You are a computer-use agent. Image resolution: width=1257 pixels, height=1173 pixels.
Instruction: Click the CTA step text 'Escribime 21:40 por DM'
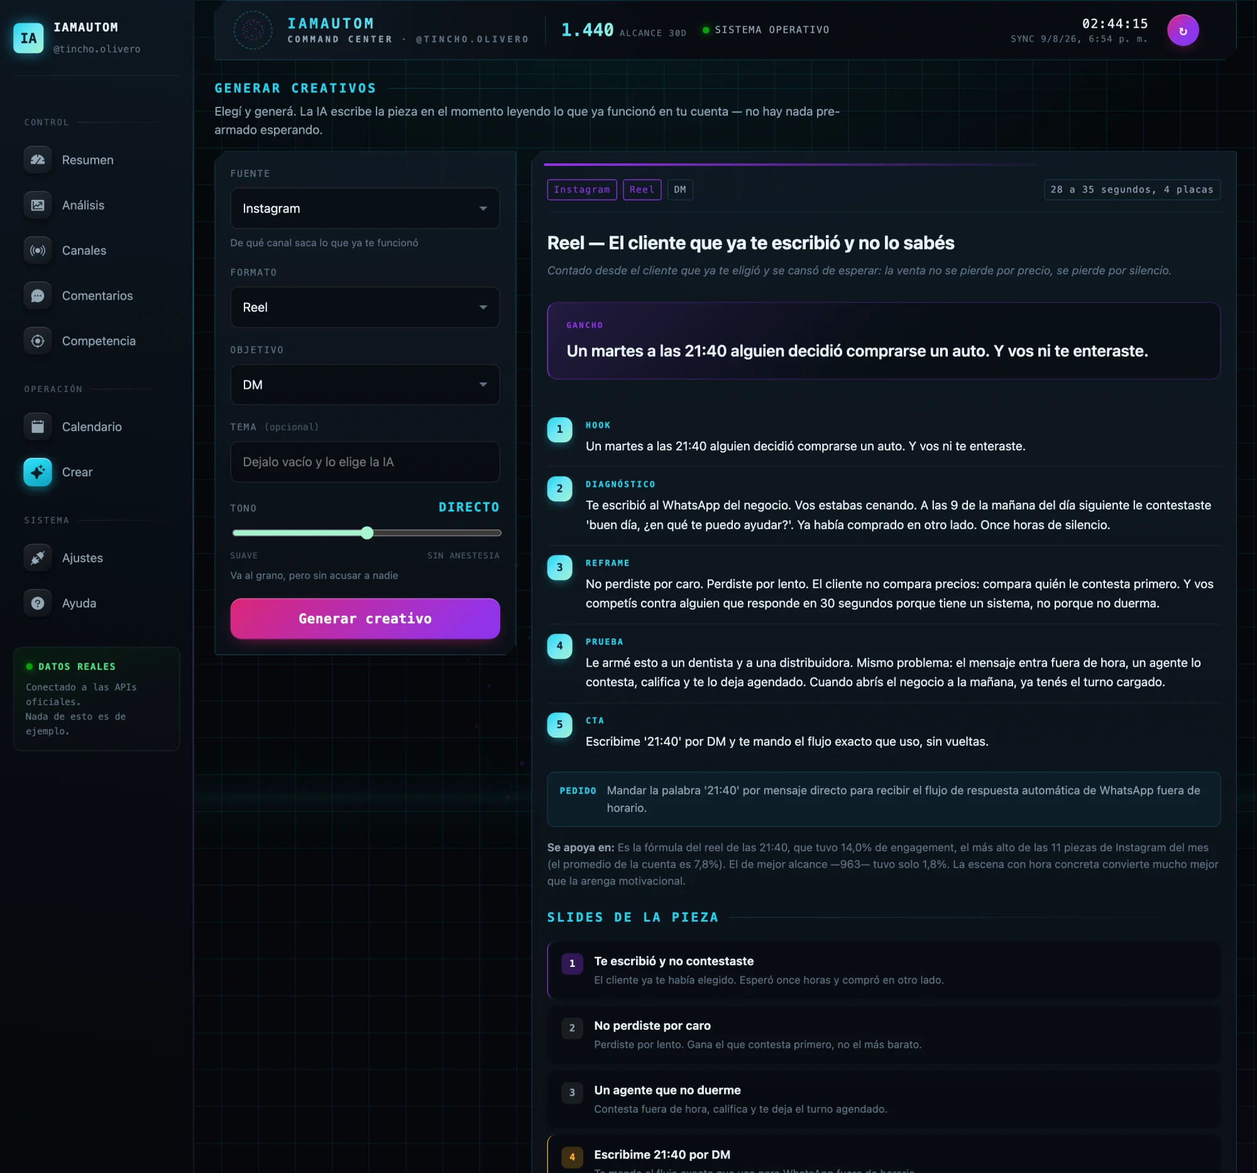click(x=787, y=741)
